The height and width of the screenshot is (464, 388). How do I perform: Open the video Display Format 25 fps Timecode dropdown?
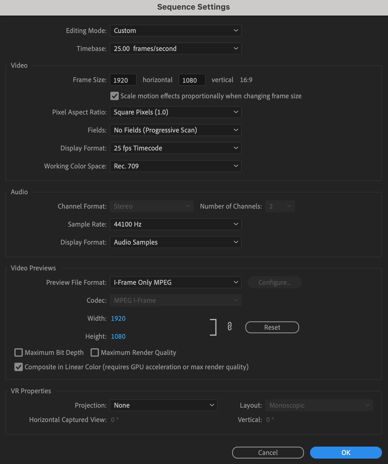click(176, 148)
